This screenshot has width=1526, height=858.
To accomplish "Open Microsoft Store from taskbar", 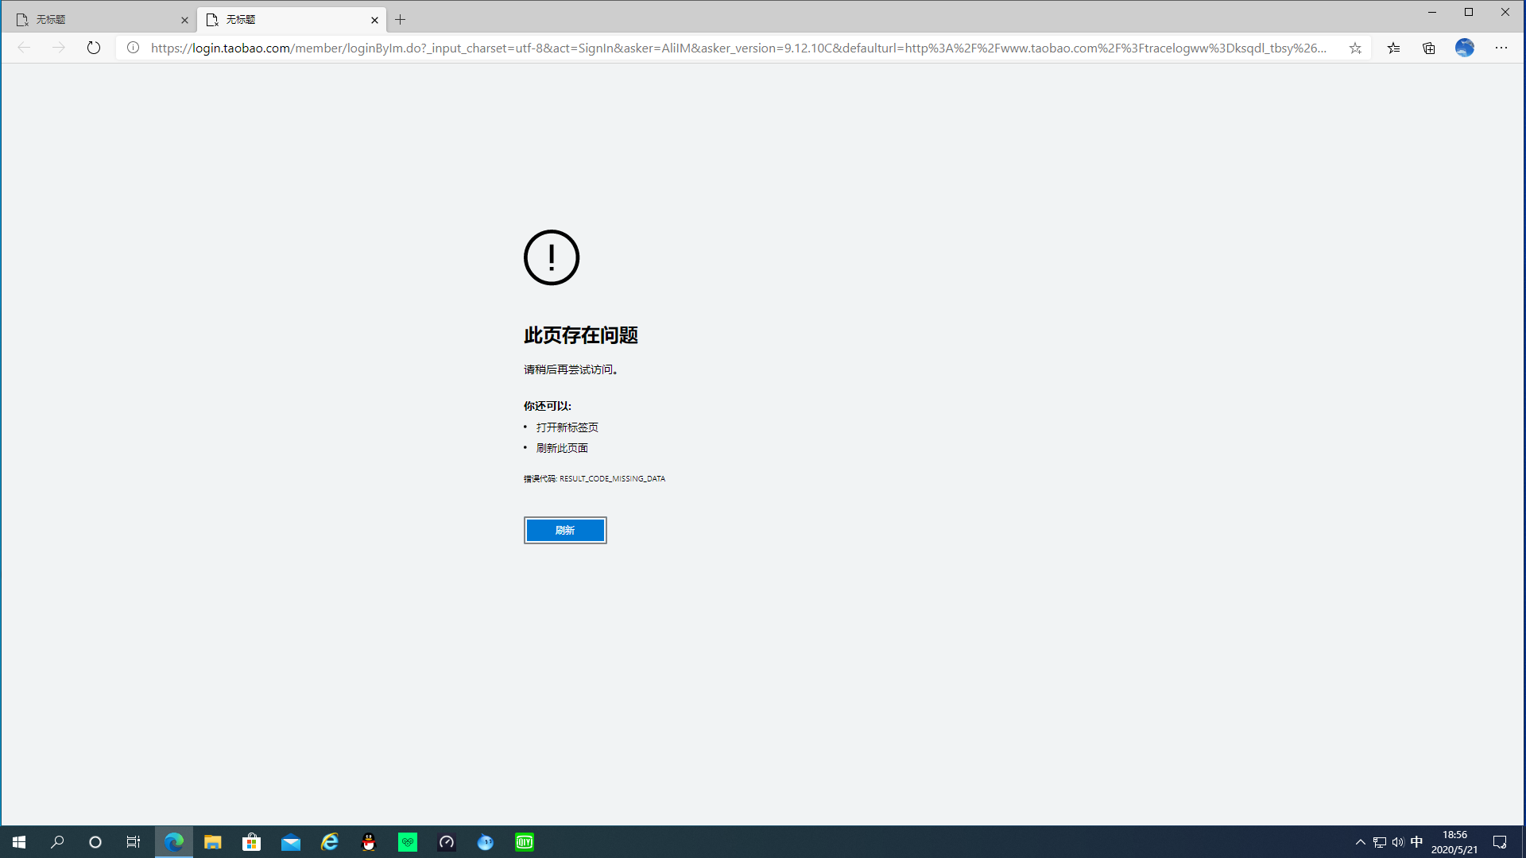I will [x=252, y=842].
